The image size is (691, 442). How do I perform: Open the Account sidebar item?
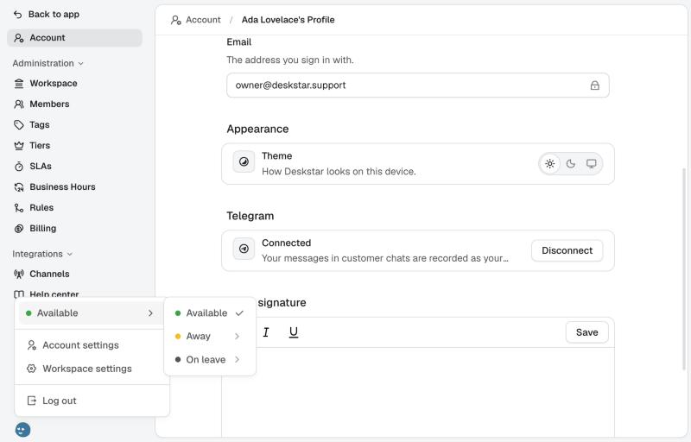point(74,38)
